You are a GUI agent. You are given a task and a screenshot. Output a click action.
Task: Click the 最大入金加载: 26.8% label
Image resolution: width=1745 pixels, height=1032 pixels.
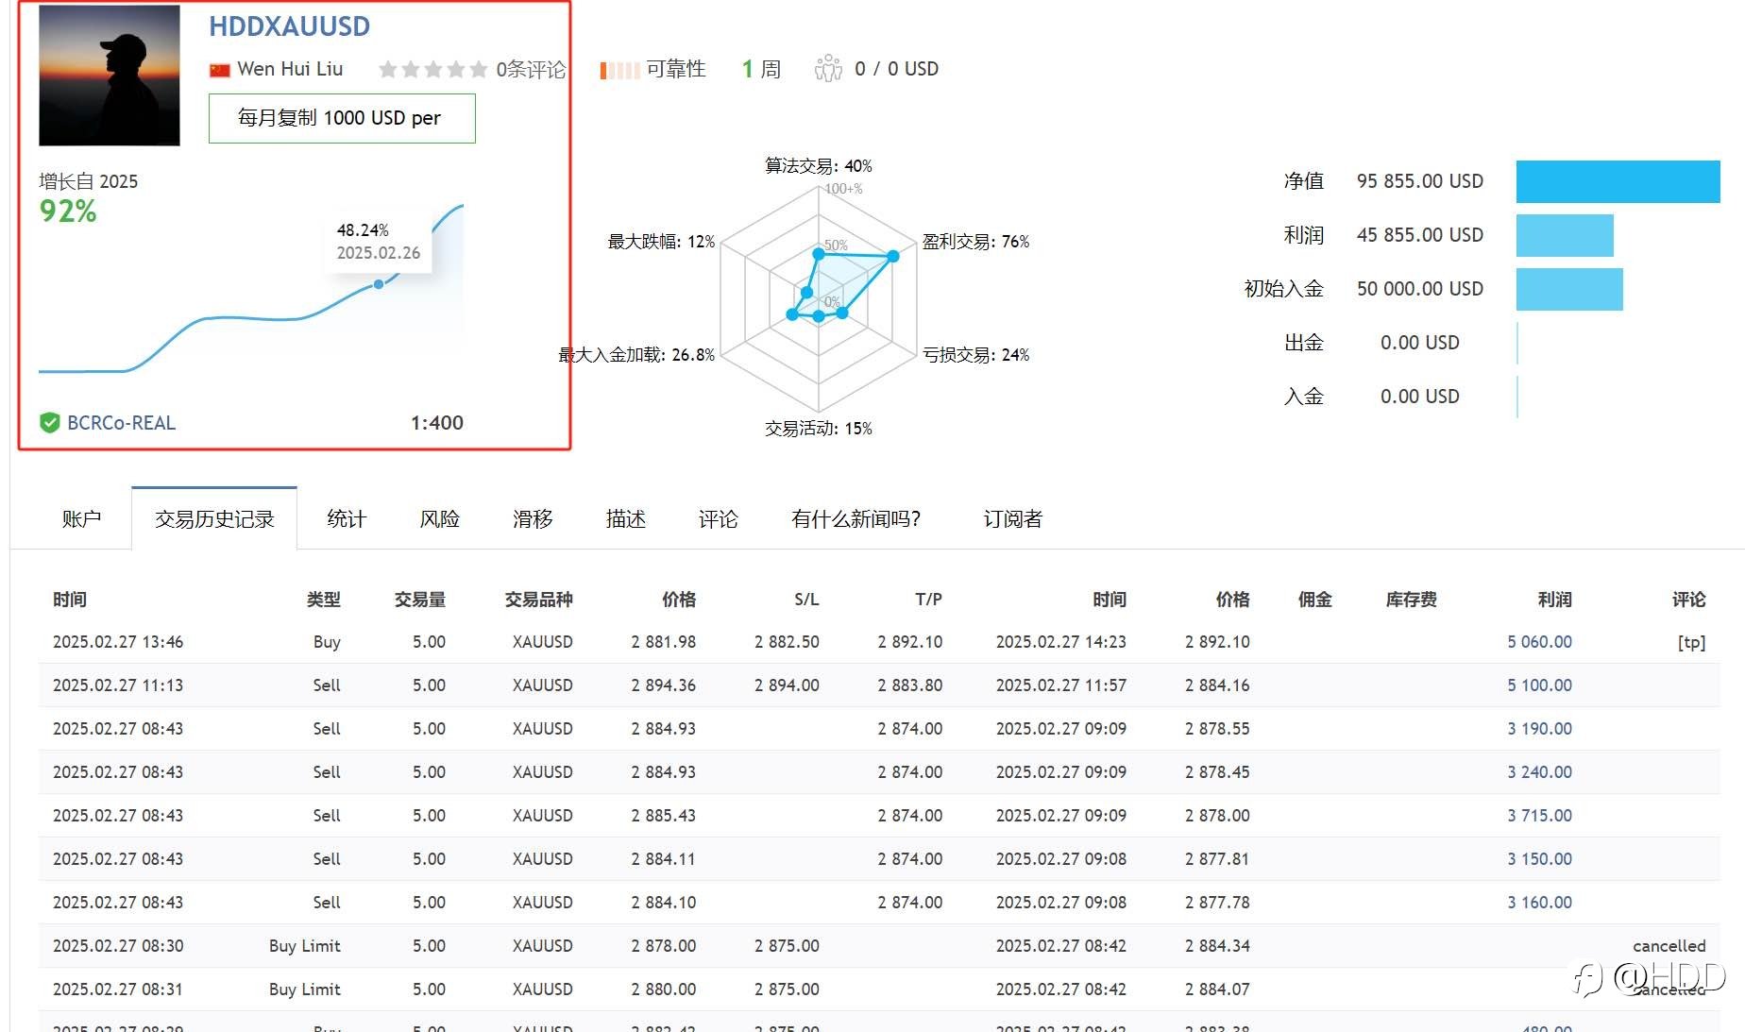click(636, 354)
